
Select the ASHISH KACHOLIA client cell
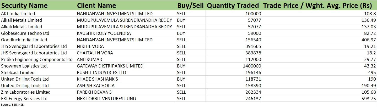pos(126,86)
